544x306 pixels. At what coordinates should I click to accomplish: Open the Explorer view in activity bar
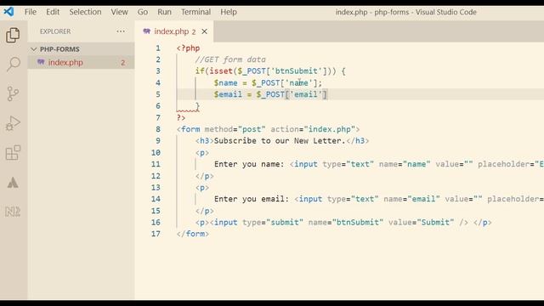(13, 35)
